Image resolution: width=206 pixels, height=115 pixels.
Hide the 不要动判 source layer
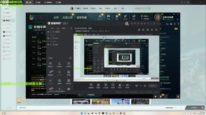pos(48,32)
